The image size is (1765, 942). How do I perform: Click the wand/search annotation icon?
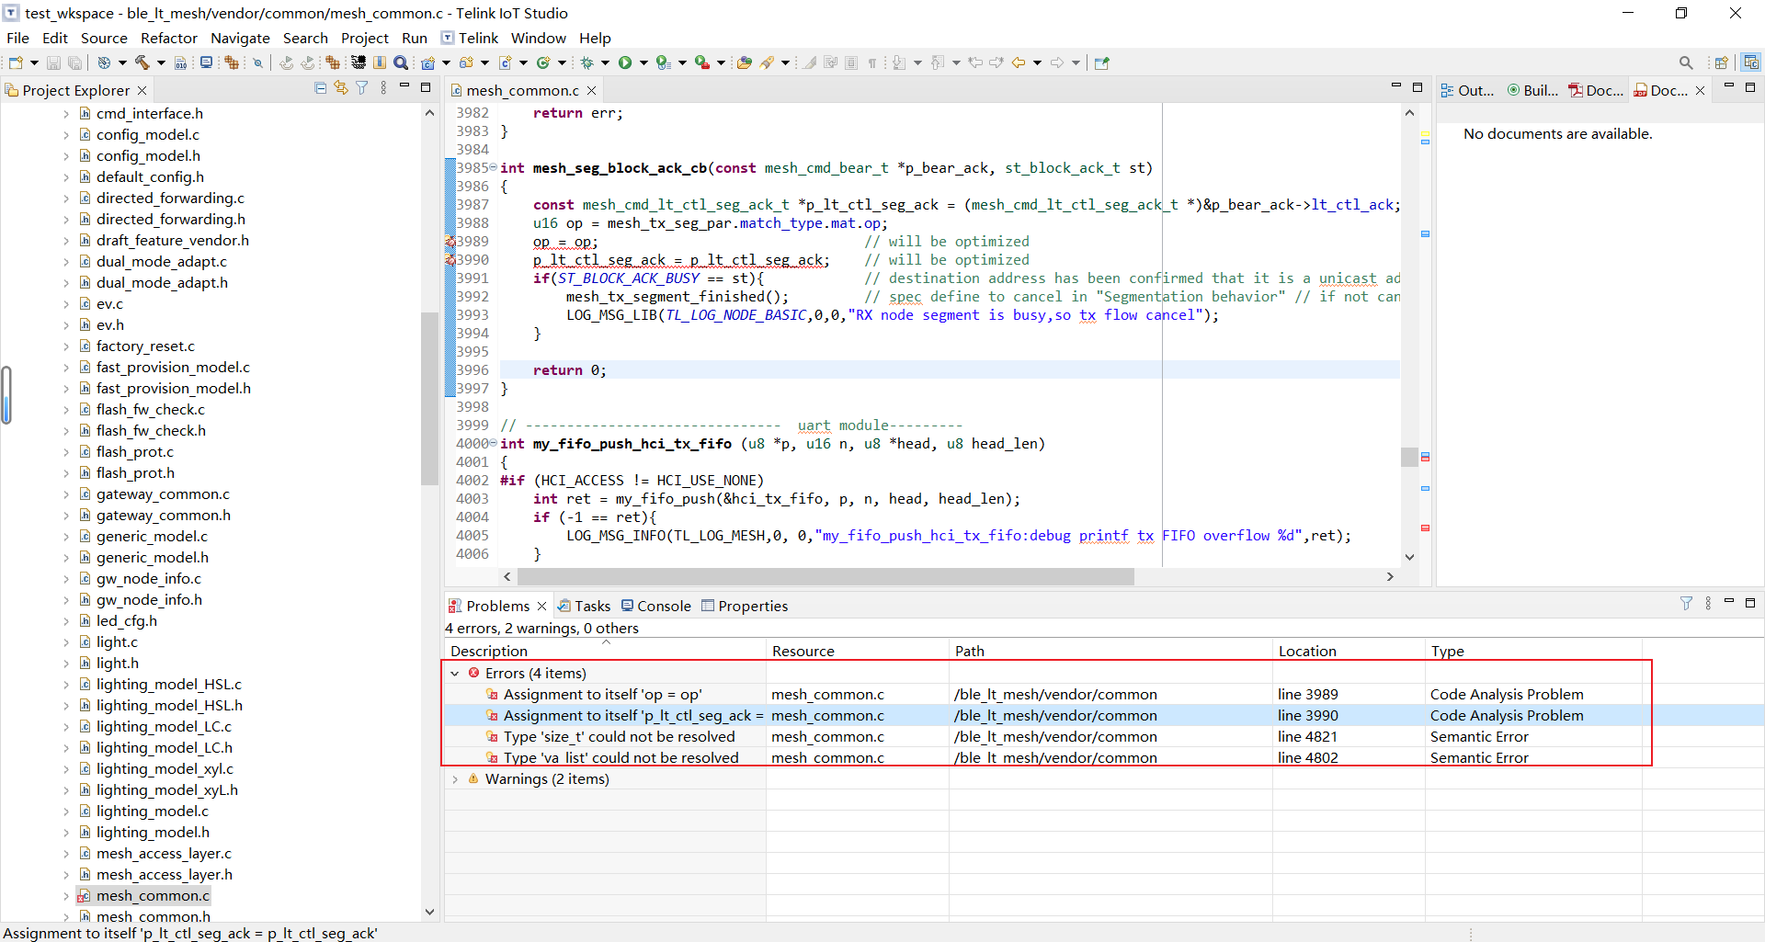click(768, 62)
